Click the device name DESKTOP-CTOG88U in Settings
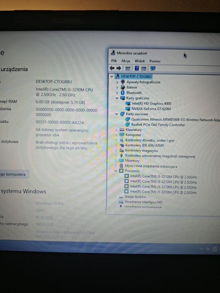The width and height of the screenshot is (220, 293). tap(54, 82)
